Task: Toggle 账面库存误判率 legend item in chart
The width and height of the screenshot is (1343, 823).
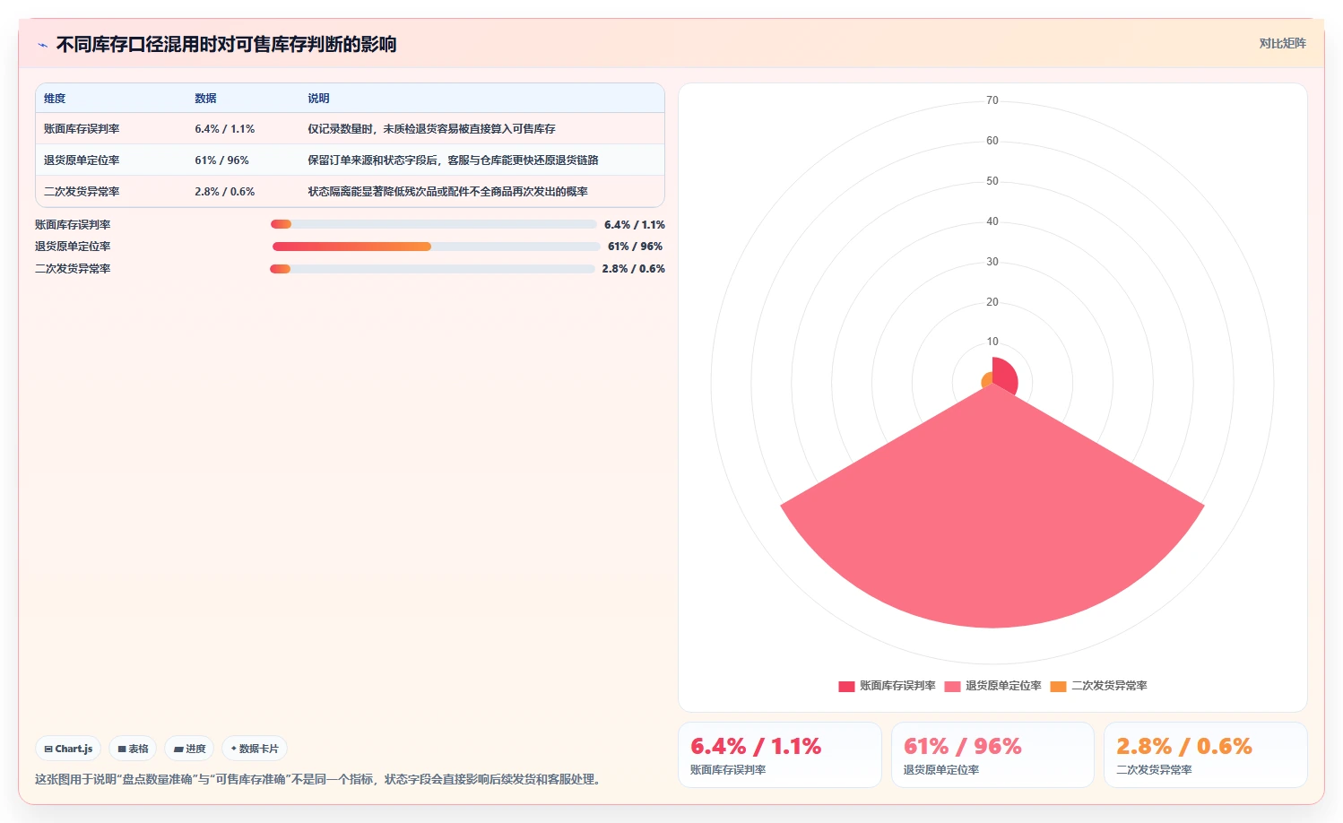Action: [x=887, y=686]
